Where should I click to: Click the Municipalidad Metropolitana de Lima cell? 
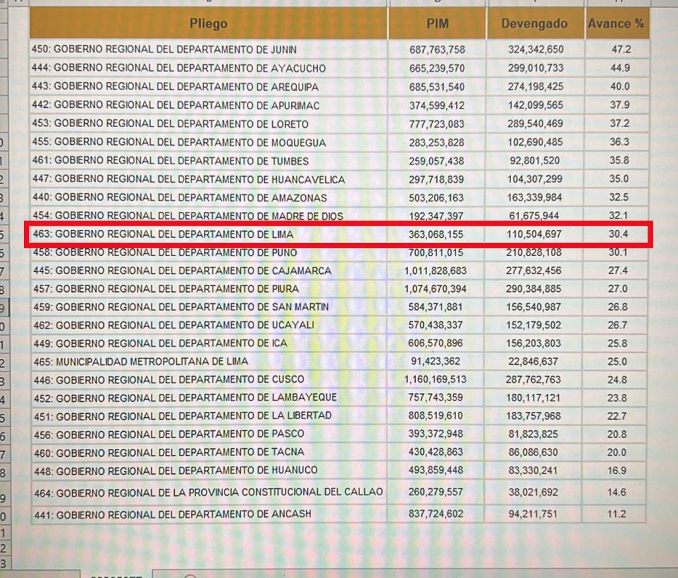[x=152, y=361]
